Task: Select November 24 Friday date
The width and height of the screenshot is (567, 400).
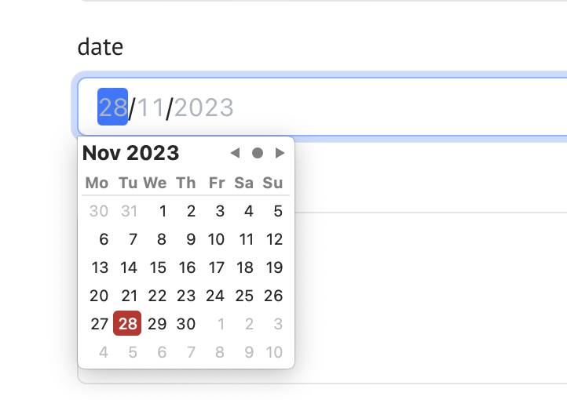Action: 215,296
